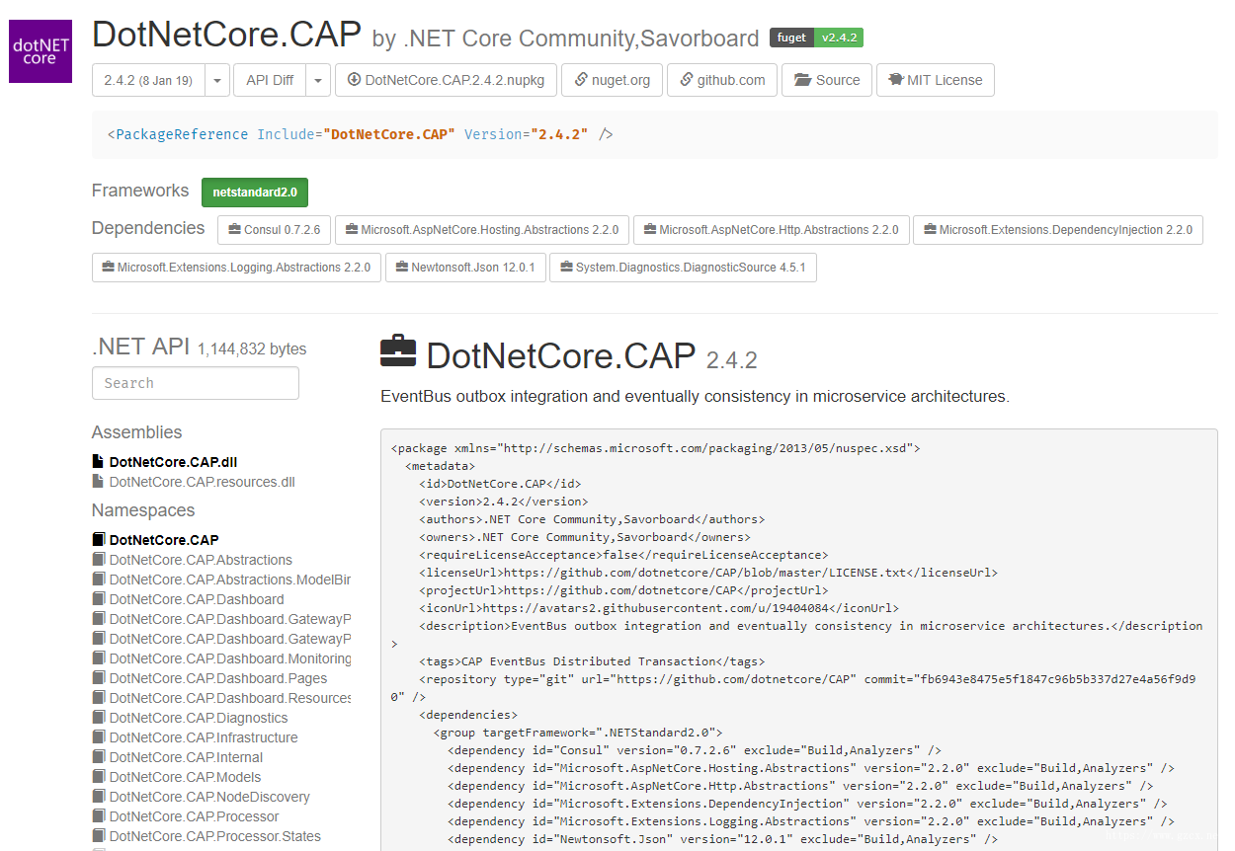Click the chain-link icon beside nuget.org
The height and width of the screenshot is (851, 1235).
[581, 80]
